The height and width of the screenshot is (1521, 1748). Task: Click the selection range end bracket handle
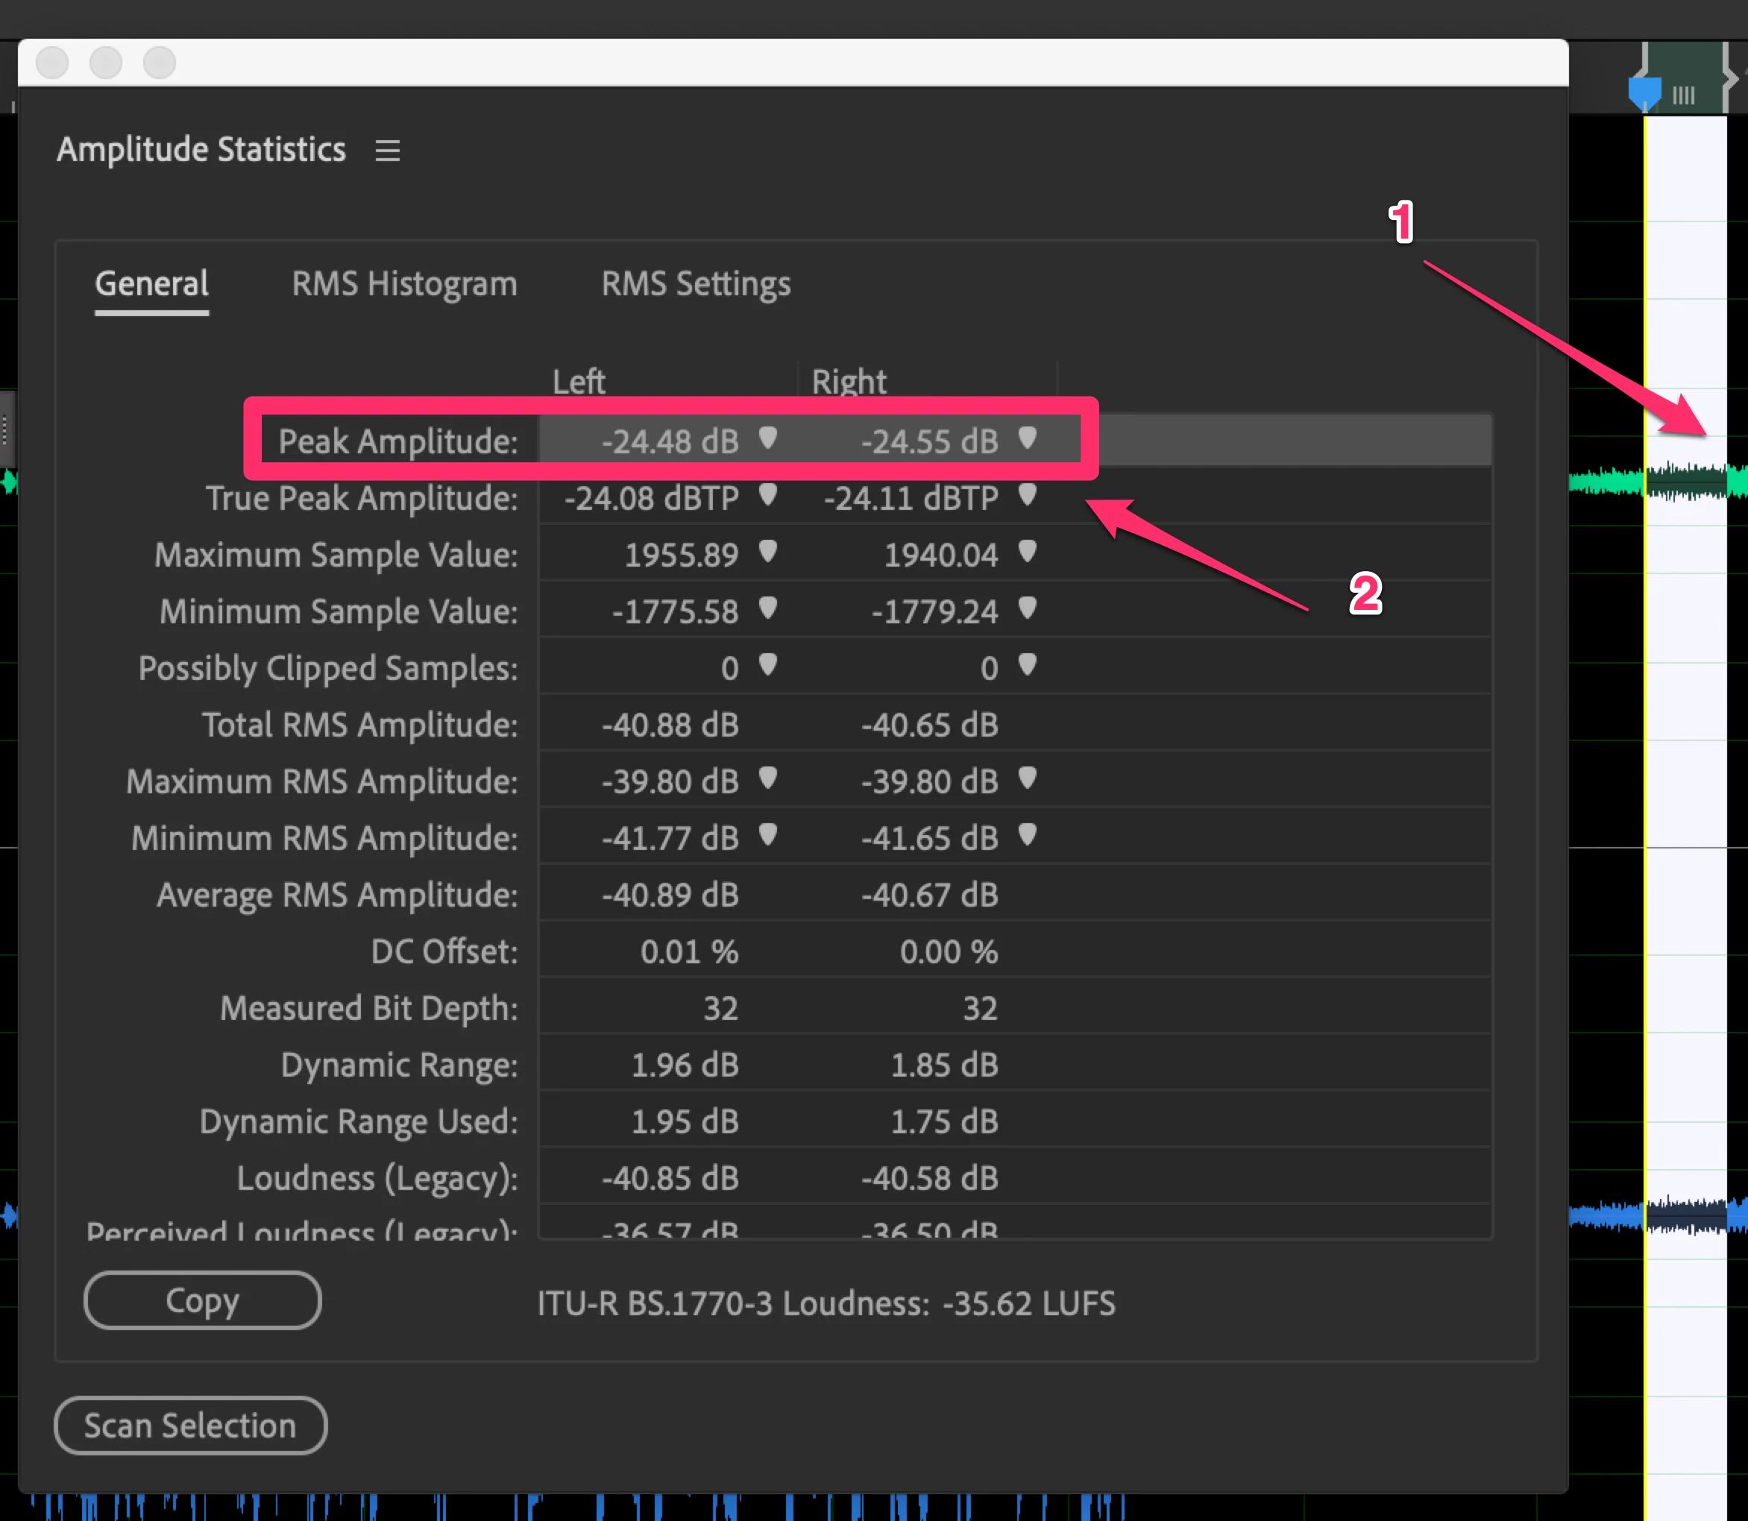pos(1729,78)
